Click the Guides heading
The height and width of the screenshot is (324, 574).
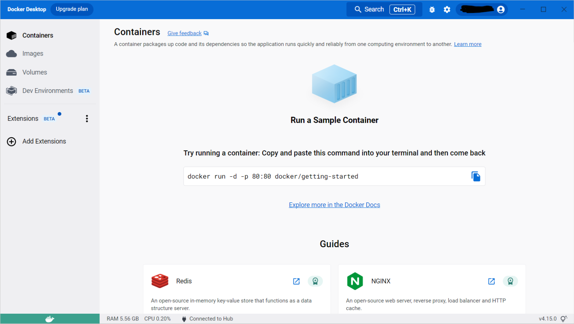click(x=334, y=244)
